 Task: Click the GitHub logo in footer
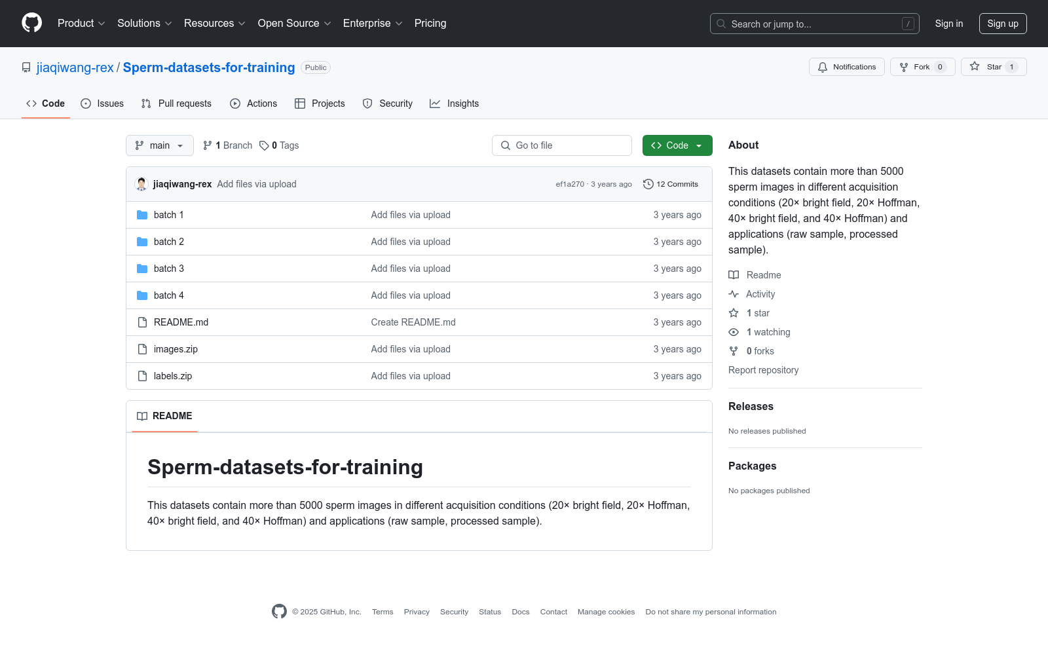click(279, 612)
